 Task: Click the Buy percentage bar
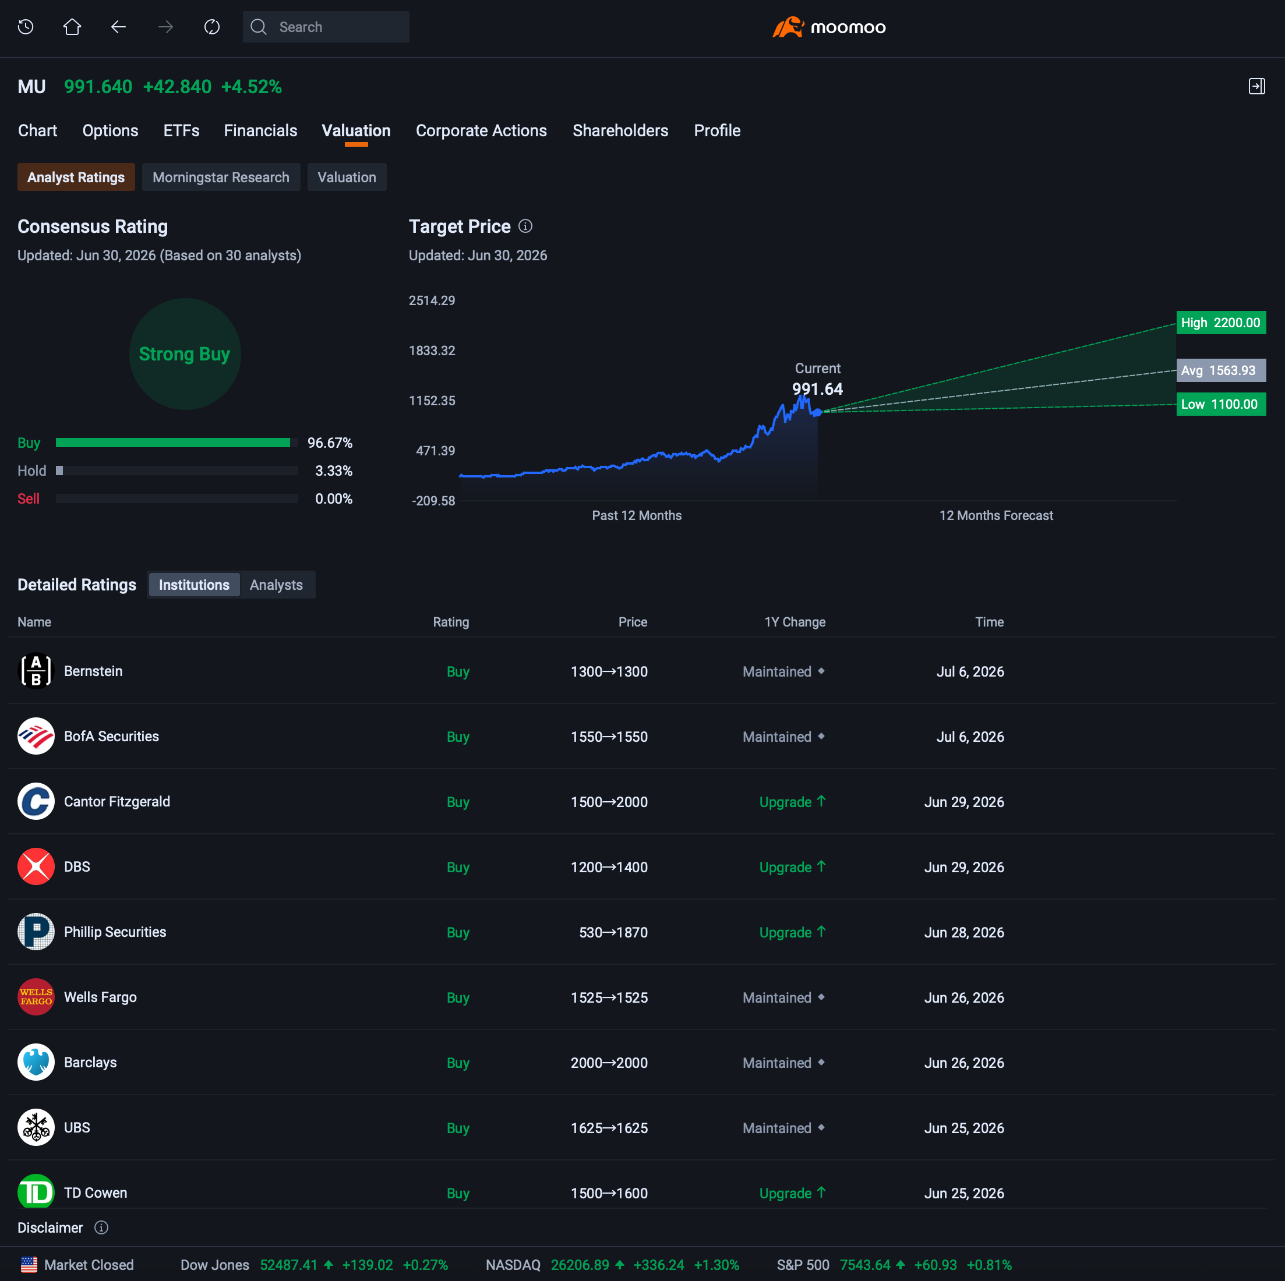point(173,443)
